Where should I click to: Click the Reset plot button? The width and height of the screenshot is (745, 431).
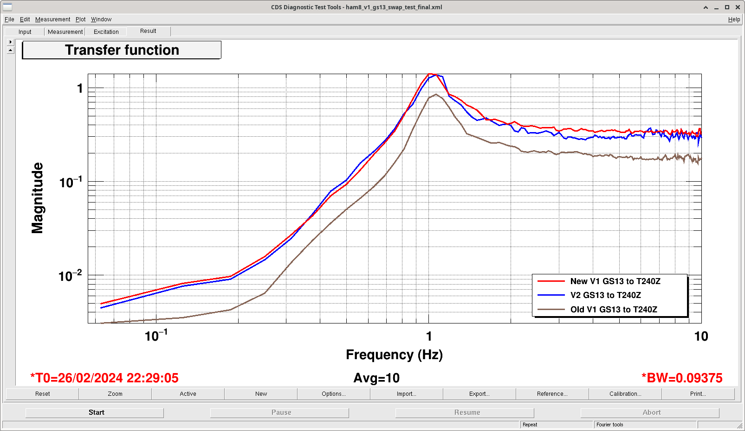click(42, 394)
